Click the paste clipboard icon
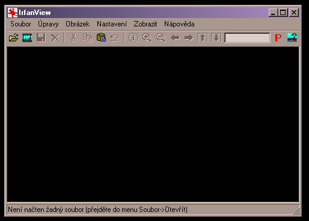The image size is (309, 221). [102, 37]
